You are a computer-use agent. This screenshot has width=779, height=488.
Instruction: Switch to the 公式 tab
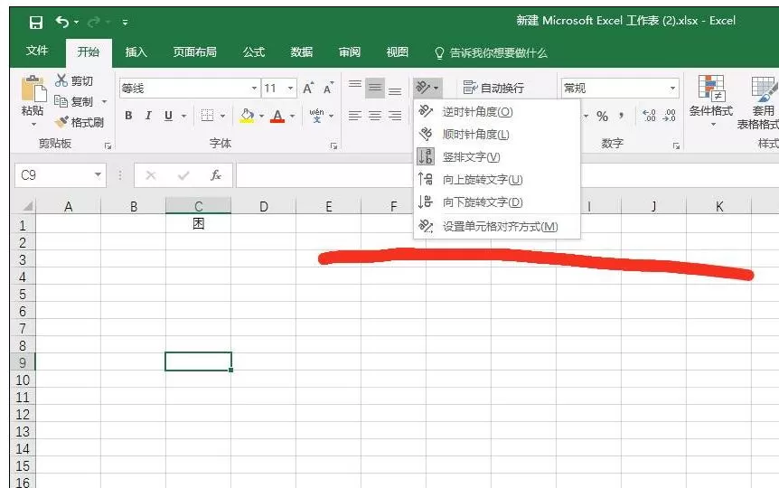254,52
